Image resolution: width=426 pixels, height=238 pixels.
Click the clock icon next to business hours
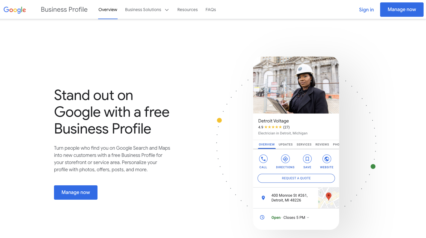(x=262, y=217)
